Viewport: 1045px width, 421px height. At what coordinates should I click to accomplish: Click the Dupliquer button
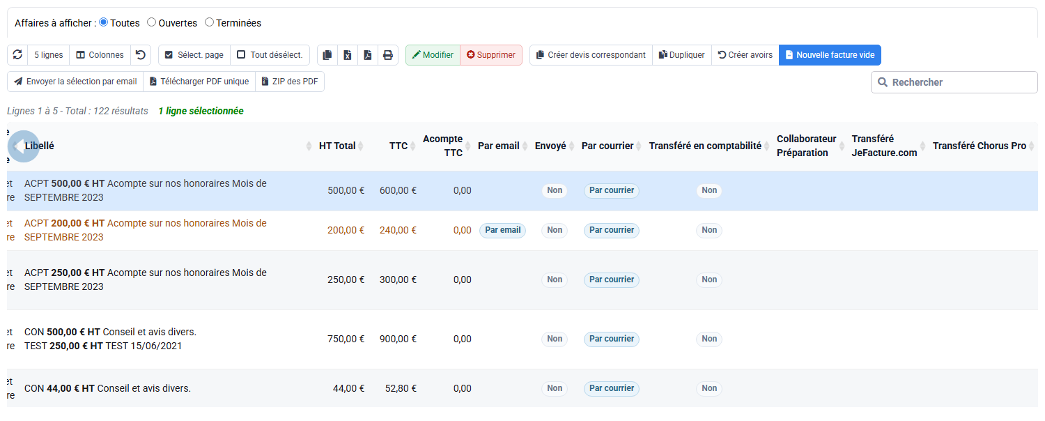click(682, 55)
